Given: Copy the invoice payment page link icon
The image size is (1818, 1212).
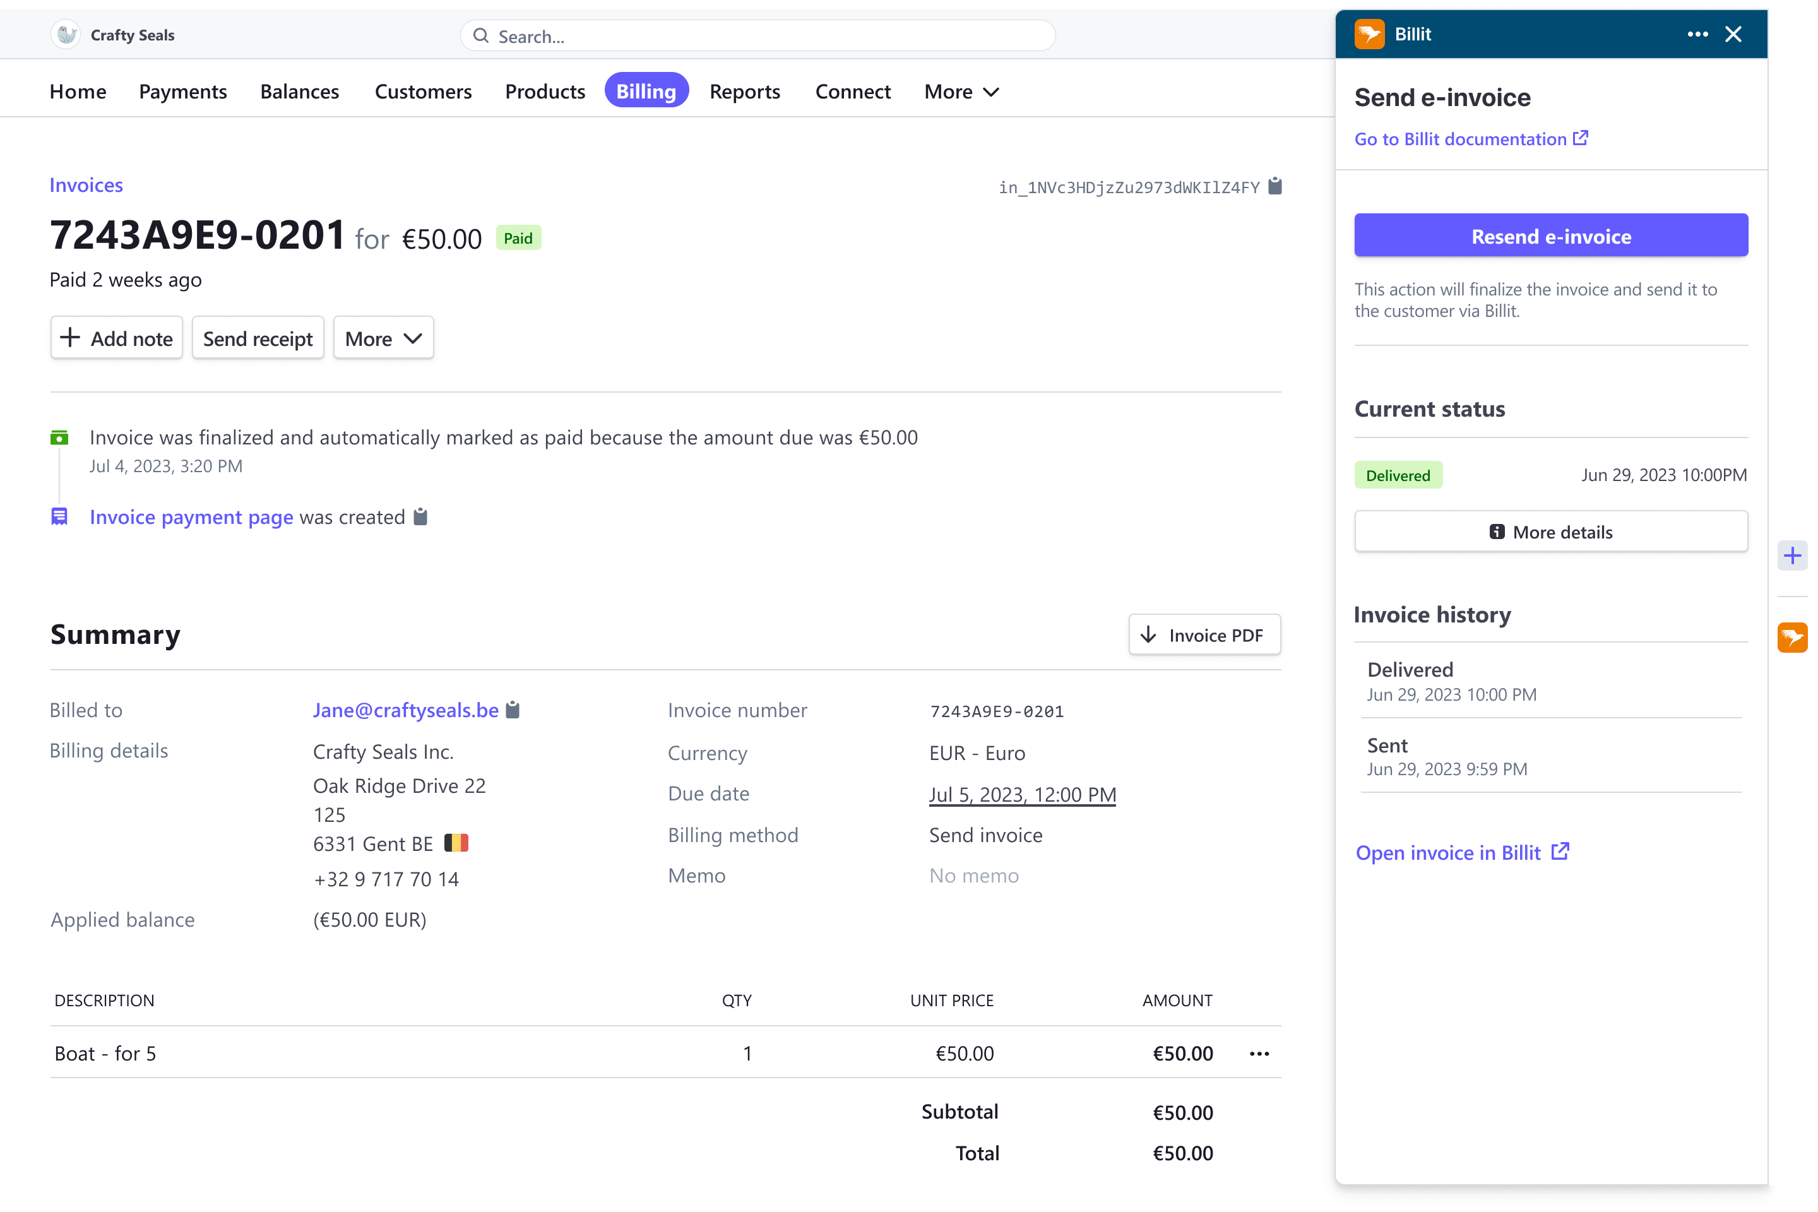Looking at the screenshot, I should tap(420, 516).
